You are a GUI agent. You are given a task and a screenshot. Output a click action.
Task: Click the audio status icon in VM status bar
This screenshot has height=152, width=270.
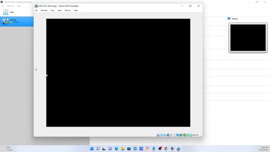(165, 135)
